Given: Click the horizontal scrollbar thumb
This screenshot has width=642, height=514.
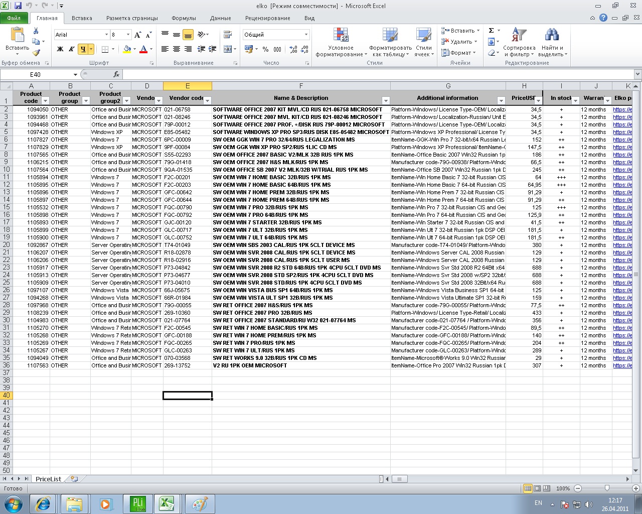Looking at the screenshot, I should coord(399,479).
